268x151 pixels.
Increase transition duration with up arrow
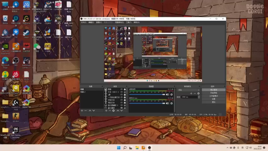[199, 96]
